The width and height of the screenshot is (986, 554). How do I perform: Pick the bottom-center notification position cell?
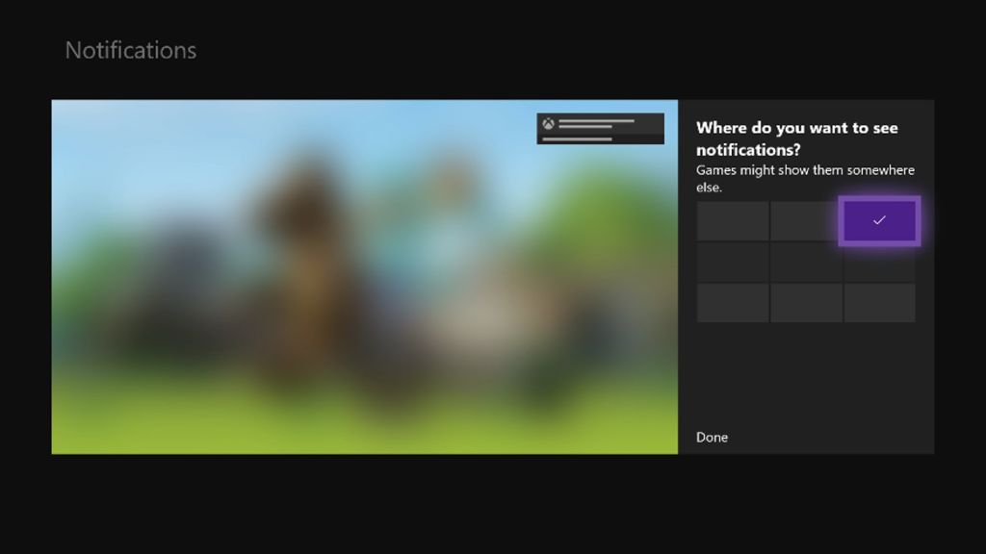click(x=806, y=303)
